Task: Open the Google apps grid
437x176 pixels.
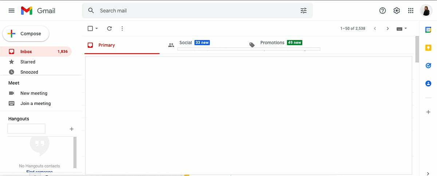Action: pos(411,11)
